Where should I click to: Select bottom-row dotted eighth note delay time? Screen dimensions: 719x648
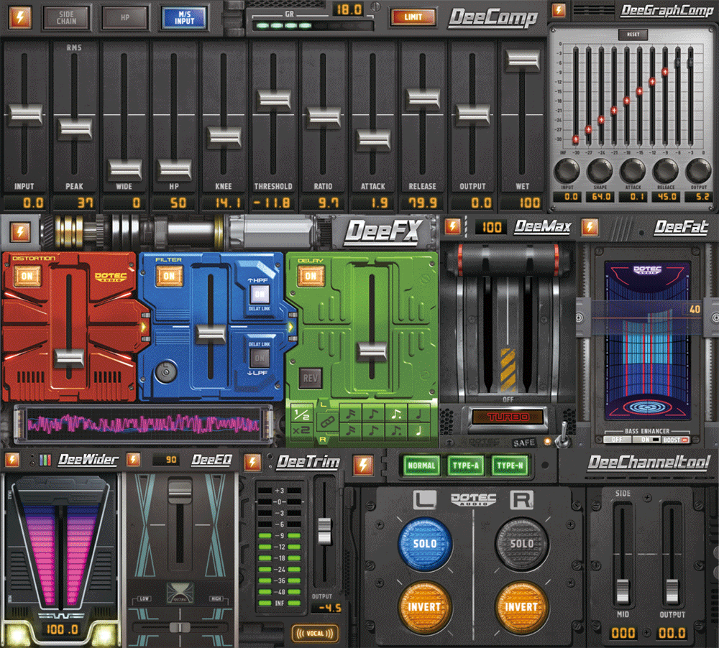point(395,431)
